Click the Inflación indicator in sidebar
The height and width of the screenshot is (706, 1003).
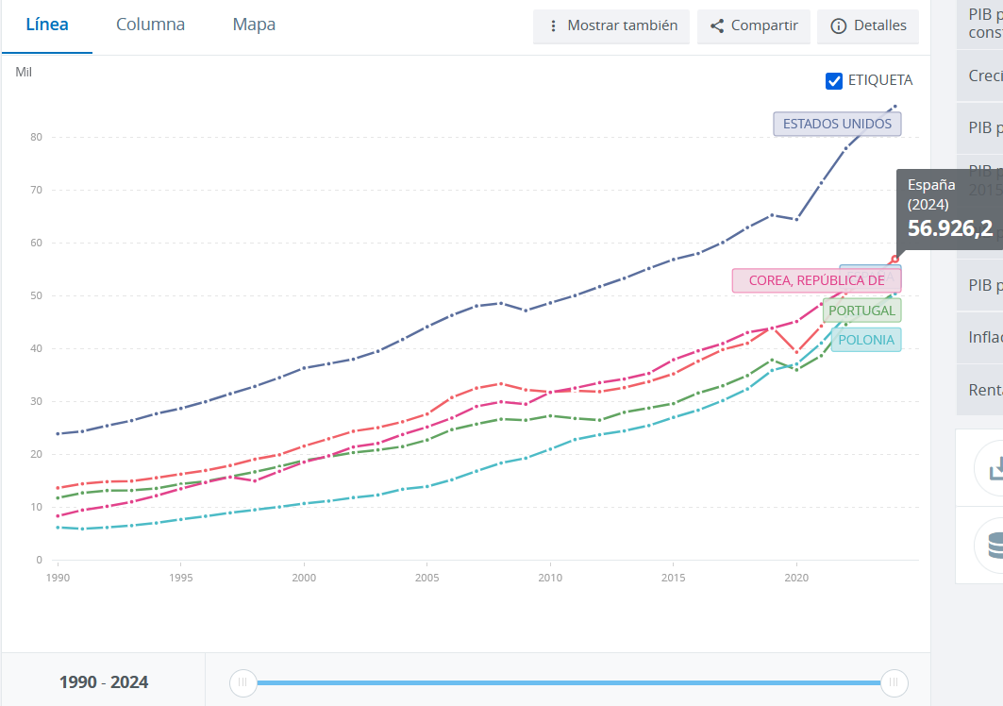(985, 338)
